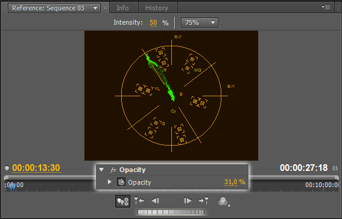Step forward one frame
342x219 pixels.
(x=188, y=200)
